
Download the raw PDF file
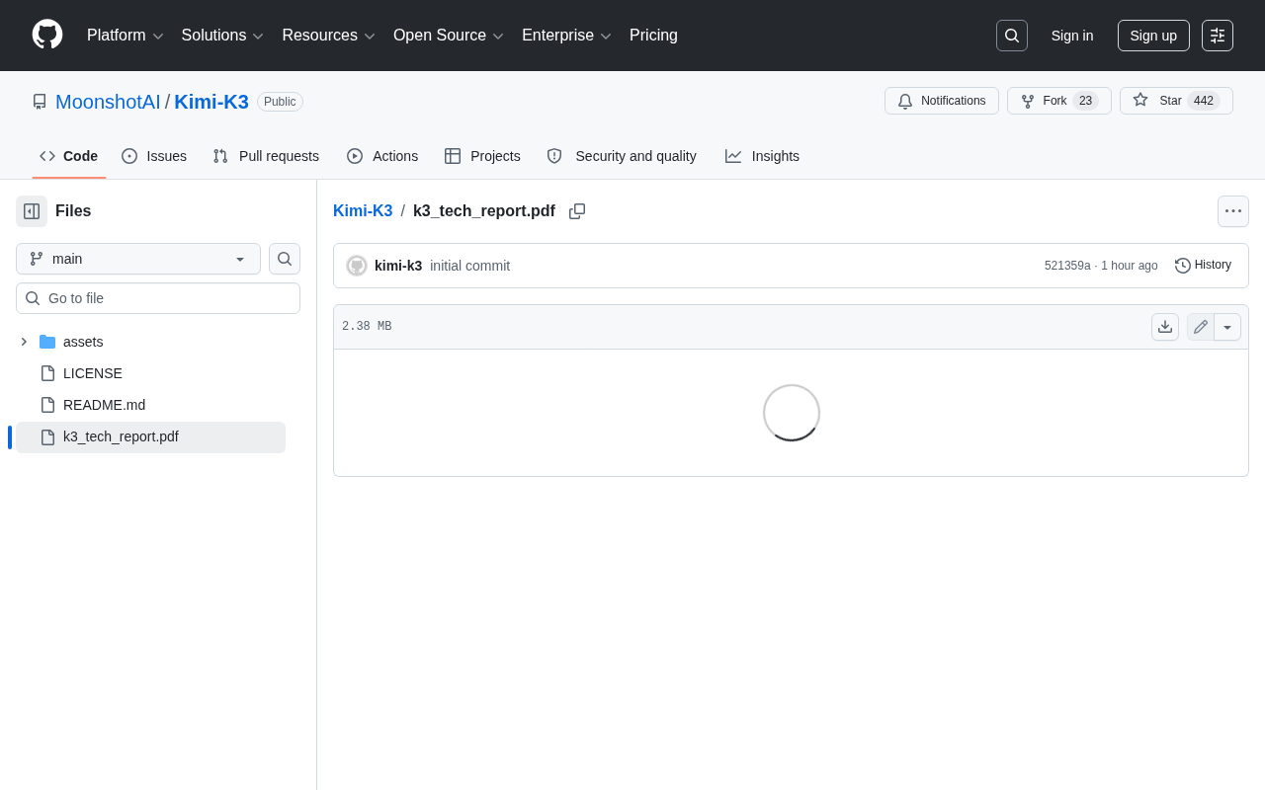click(1165, 327)
